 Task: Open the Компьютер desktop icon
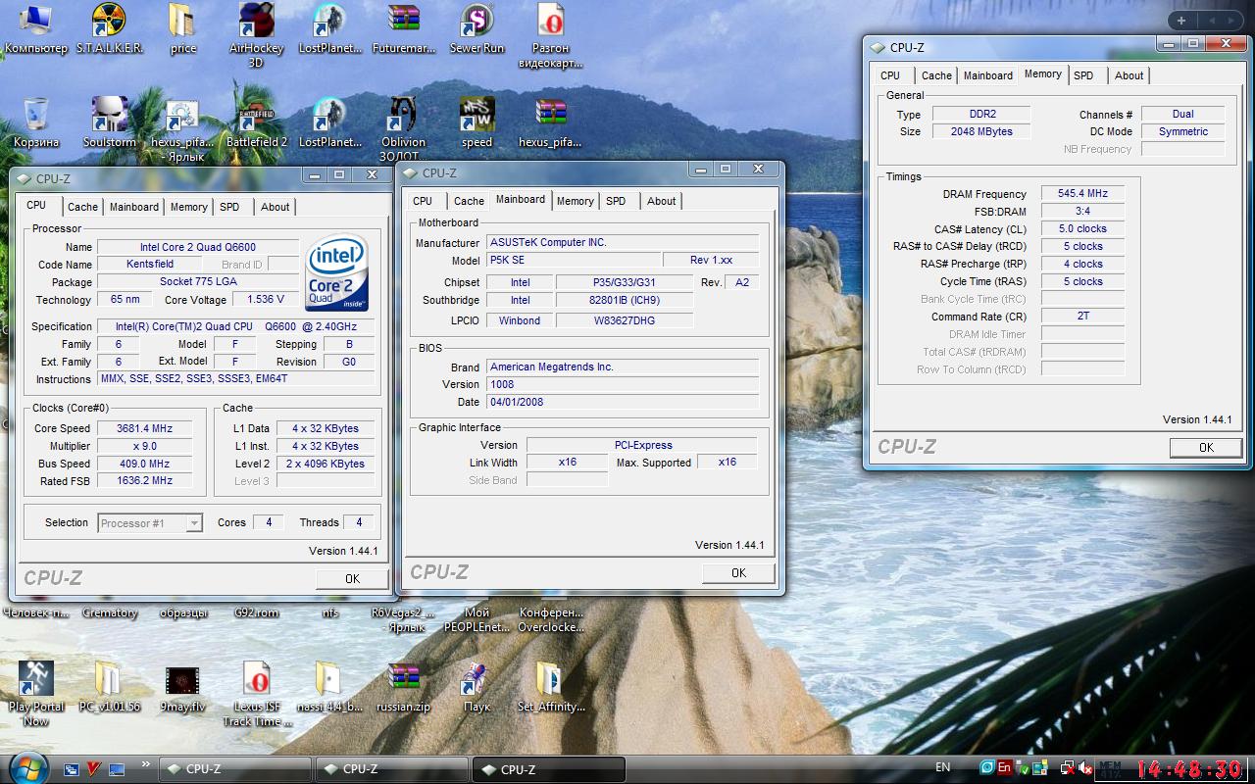click(36, 28)
